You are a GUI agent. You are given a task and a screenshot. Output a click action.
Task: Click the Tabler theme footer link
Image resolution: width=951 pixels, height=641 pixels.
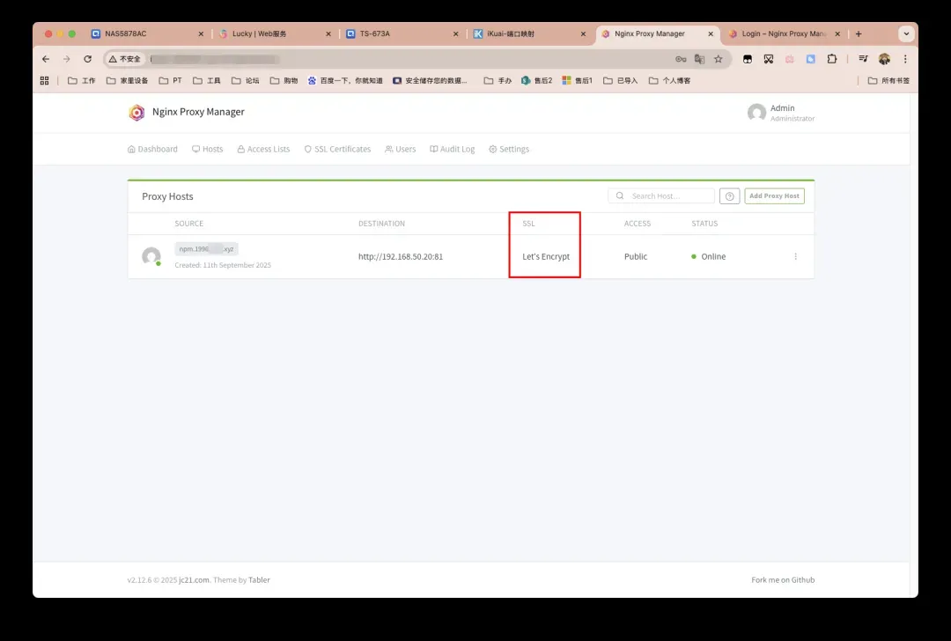pos(259,580)
